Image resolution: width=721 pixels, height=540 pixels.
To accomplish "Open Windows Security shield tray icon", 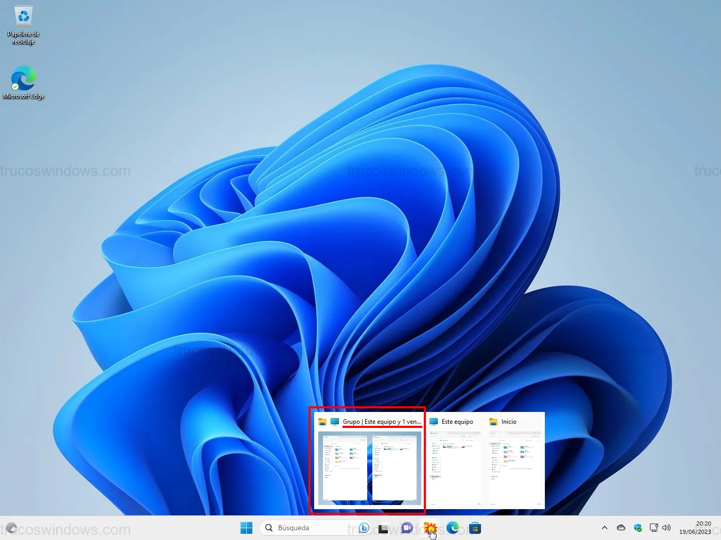I will [638, 528].
